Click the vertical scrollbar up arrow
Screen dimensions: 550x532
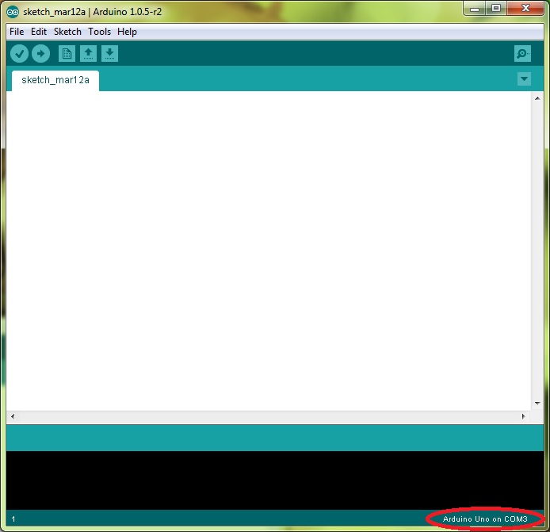(537, 98)
